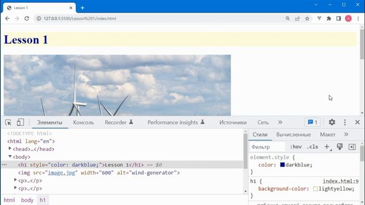Open the lightyellow color swatch picker
This screenshot has width=365, height=205.
tap(315, 188)
